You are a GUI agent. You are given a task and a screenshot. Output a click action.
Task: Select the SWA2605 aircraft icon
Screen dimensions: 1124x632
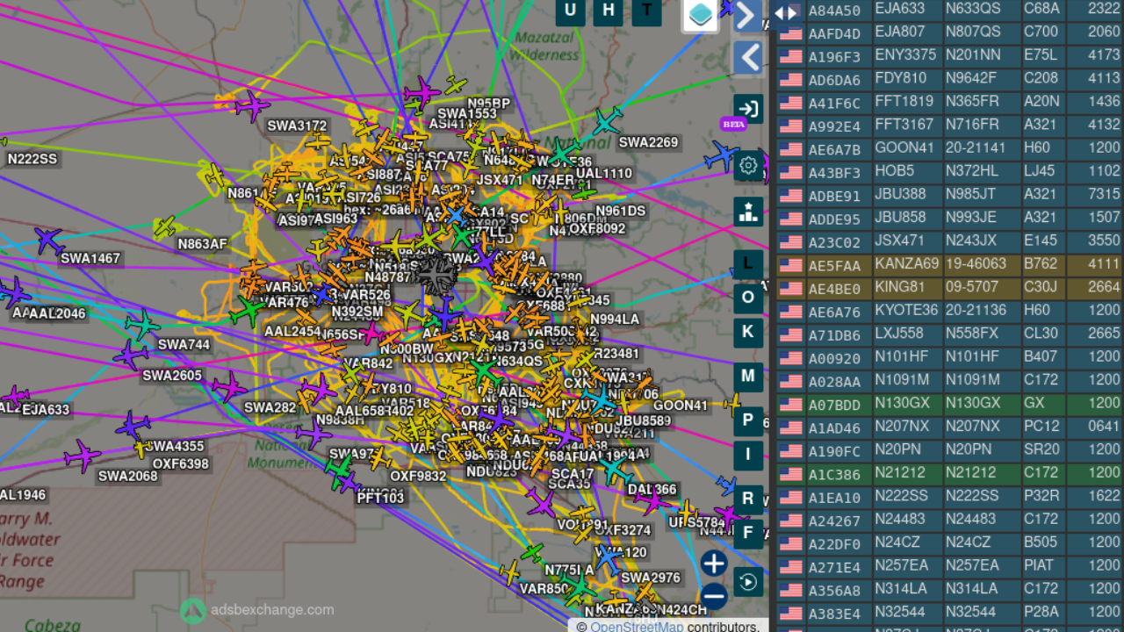(x=131, y=355)
